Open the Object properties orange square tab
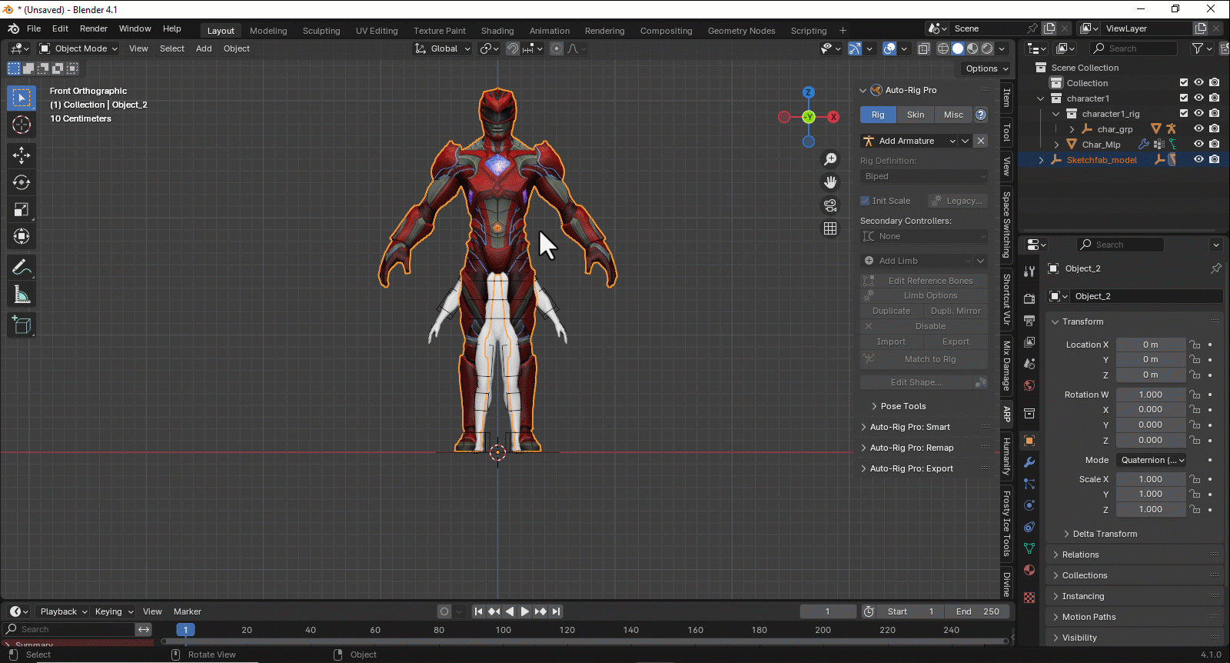 [x=1029, y=441]
